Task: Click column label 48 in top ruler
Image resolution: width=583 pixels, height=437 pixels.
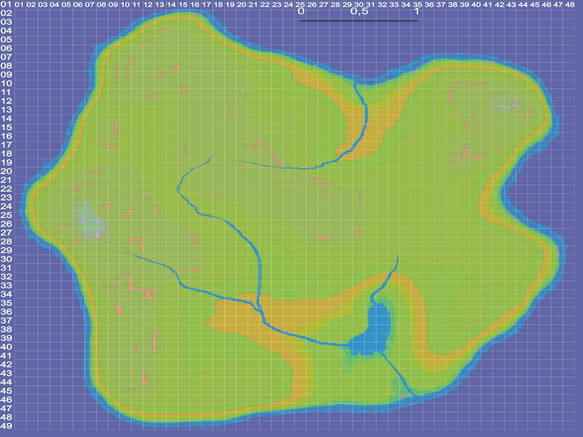Action: [x=569, y=5]
